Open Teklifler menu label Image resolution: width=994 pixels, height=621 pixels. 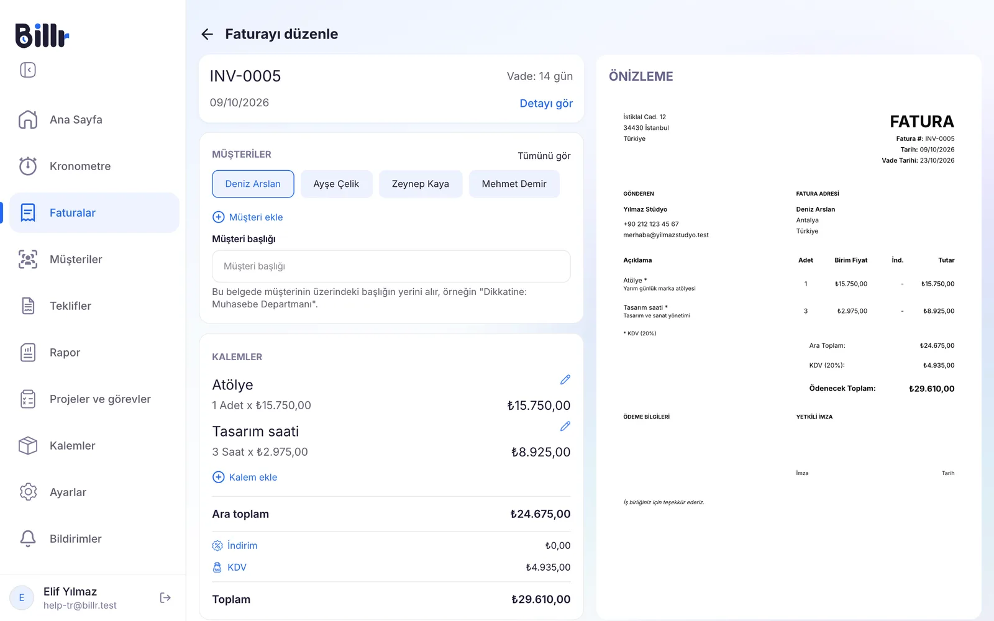coord(70,306)
